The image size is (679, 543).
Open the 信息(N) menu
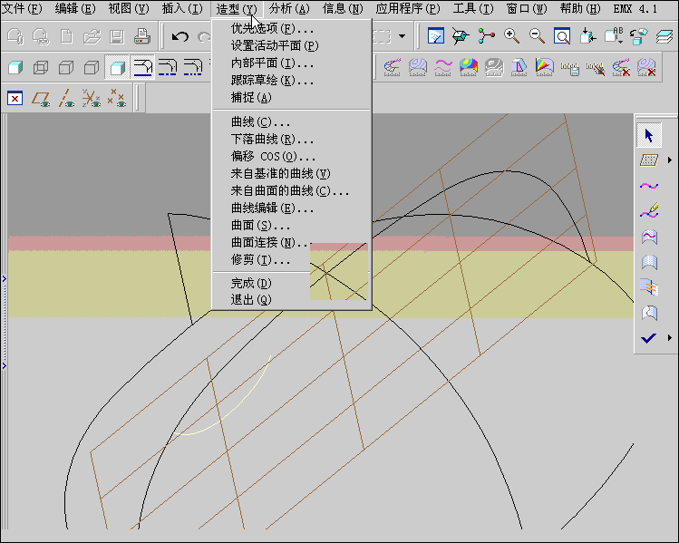(x=343, y=8)
